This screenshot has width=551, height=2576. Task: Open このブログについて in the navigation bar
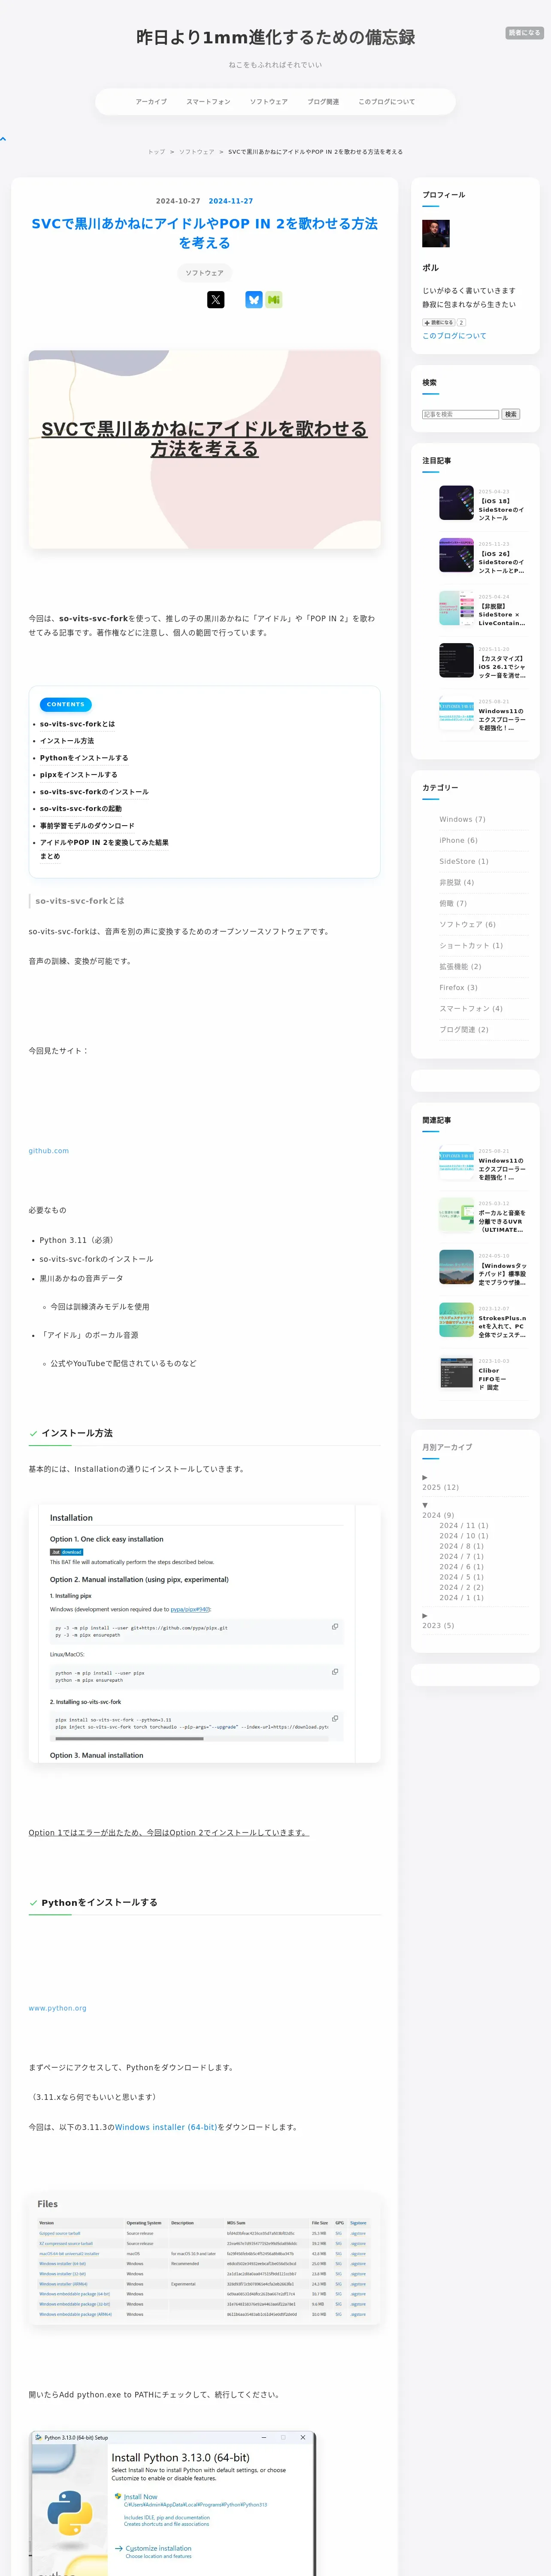pos(387,102)
